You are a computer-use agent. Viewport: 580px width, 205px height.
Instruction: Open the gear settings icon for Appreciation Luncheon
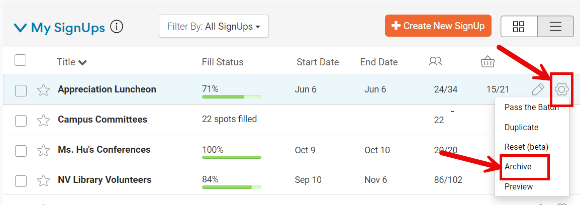click(x=561, y=90)
